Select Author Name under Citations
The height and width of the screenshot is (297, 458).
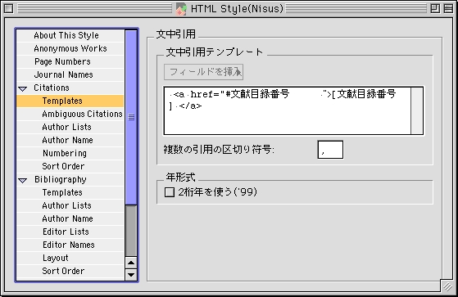[70, 140]
